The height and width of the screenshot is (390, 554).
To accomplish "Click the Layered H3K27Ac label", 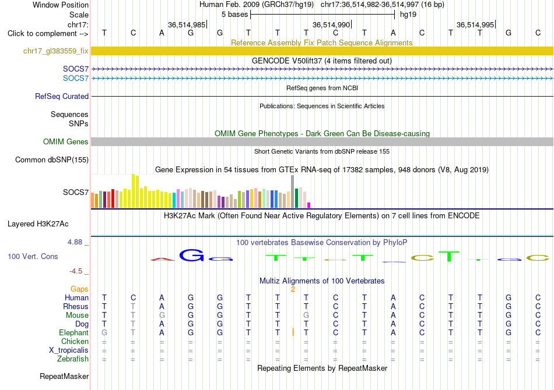I will (38, 224).
